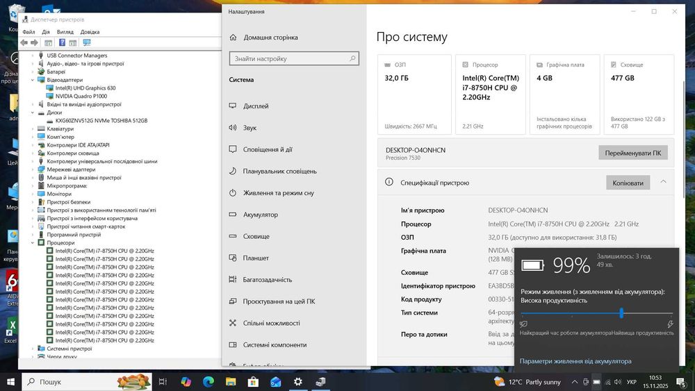Expand the Клавіатури tree node
Image resolution: width=695 pixels, height=391 pixels.
[33, 129]
